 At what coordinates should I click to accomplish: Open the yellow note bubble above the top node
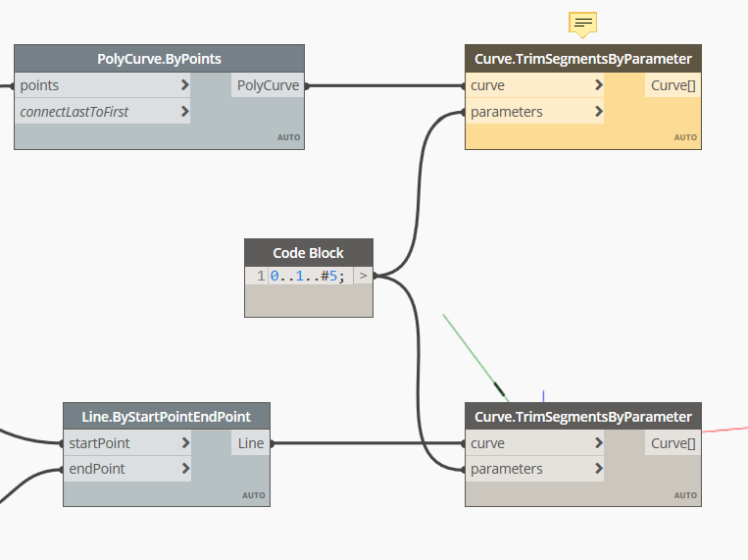pos(582,24)
